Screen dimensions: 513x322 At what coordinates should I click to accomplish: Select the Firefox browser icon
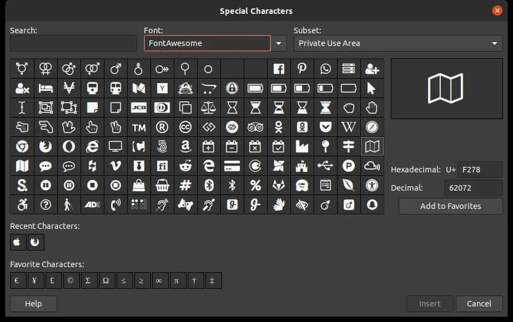pyautogui.click(x=46, y=146)
